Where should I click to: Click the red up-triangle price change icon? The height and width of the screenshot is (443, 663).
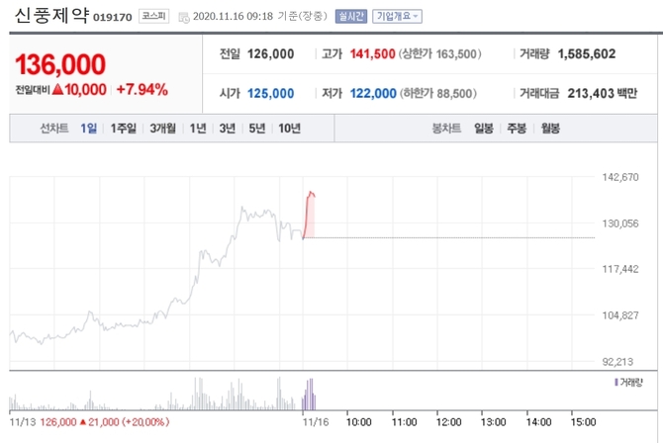(x=58, y=90)
